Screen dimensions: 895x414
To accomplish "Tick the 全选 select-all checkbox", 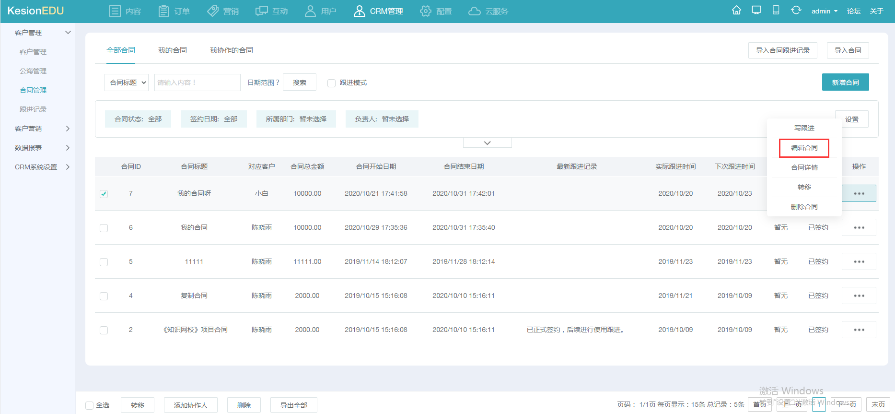I will coord(89,405).
